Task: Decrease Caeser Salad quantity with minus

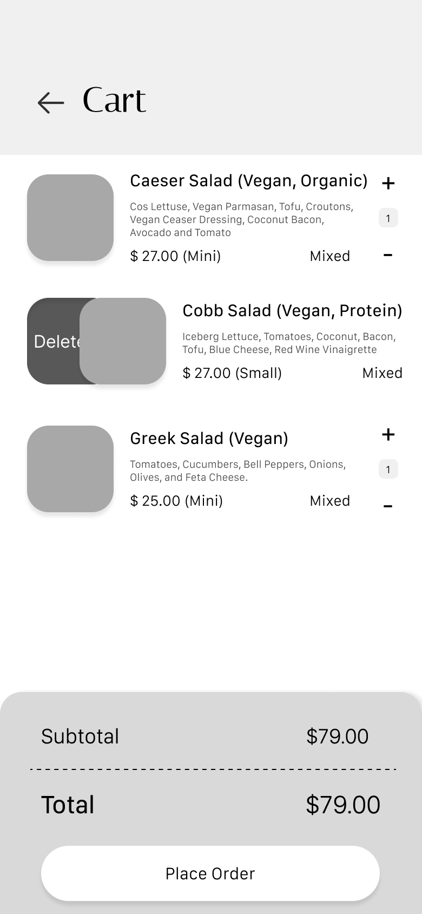Action: (388, 254)
